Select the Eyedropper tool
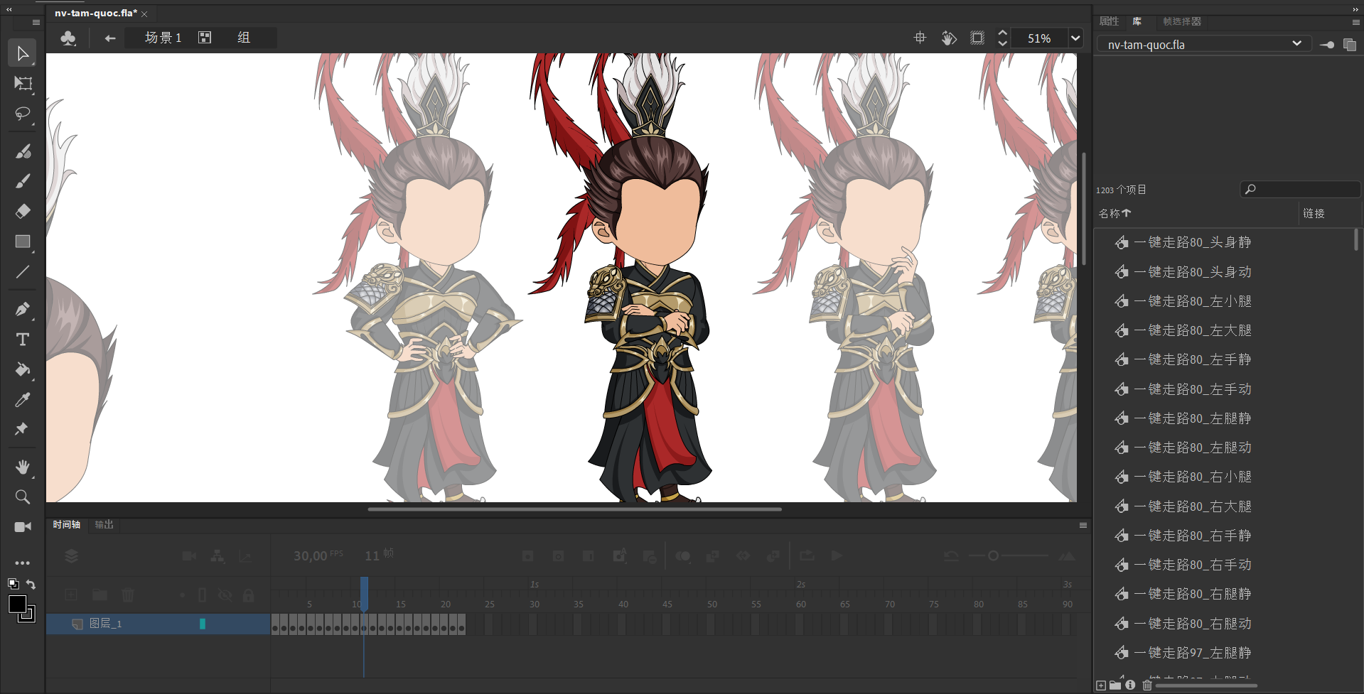 point(23,400)
